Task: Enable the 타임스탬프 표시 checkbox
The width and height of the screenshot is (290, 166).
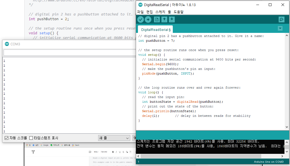Action: pyautogui.click(x=31, y=138)
